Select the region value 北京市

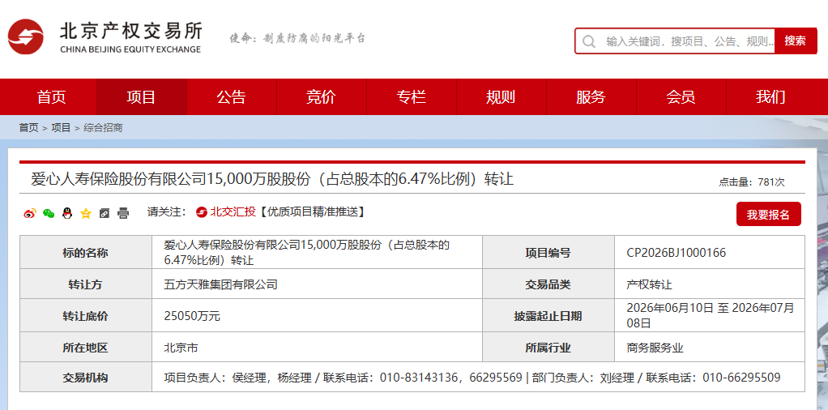pyautogui.click(x=181, y=348)
